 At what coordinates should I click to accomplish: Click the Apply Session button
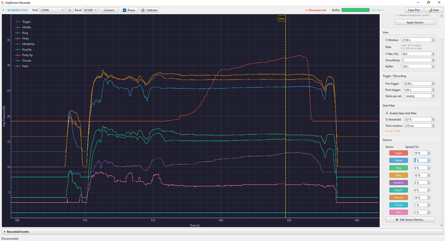pos(415,23)
